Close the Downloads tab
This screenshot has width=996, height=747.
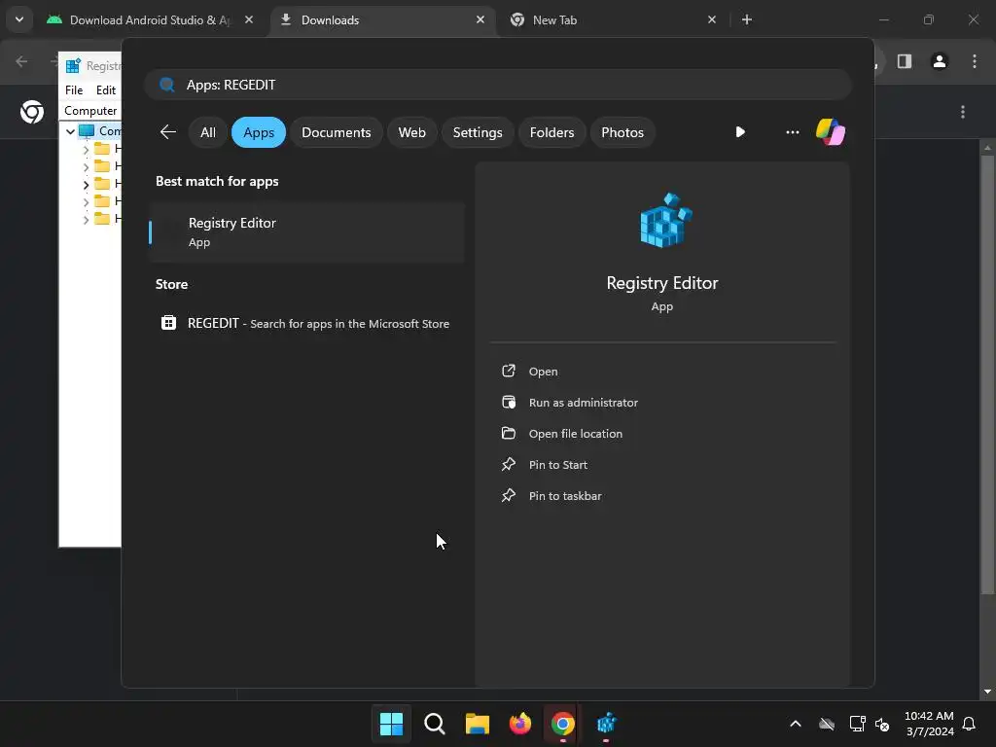pos(480,19)
